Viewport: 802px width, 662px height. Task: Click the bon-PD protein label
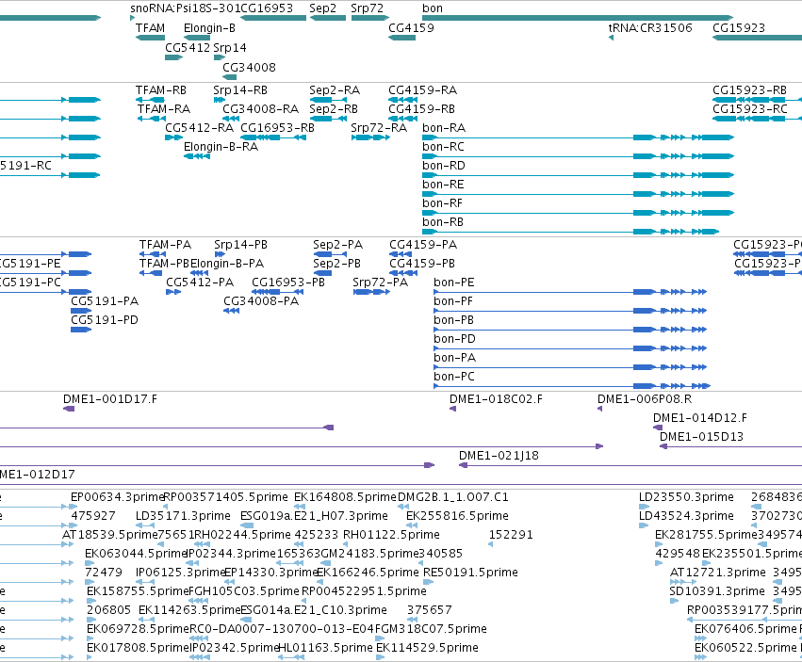pos(454,339)
